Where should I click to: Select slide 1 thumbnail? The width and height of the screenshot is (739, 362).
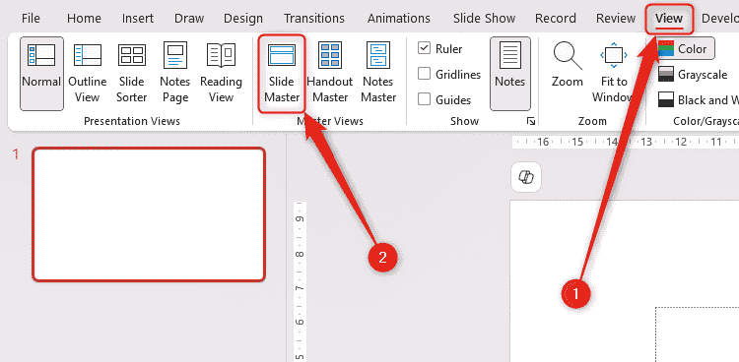149,214
